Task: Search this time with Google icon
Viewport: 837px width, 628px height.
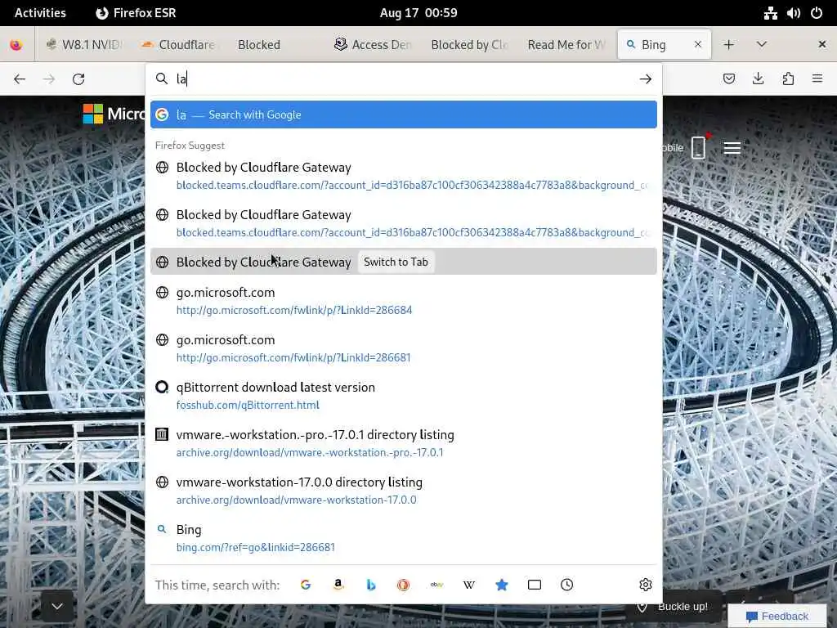Action: point(306,585)
